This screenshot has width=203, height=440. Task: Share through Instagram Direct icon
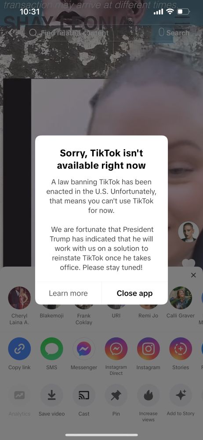pos(116,349)
